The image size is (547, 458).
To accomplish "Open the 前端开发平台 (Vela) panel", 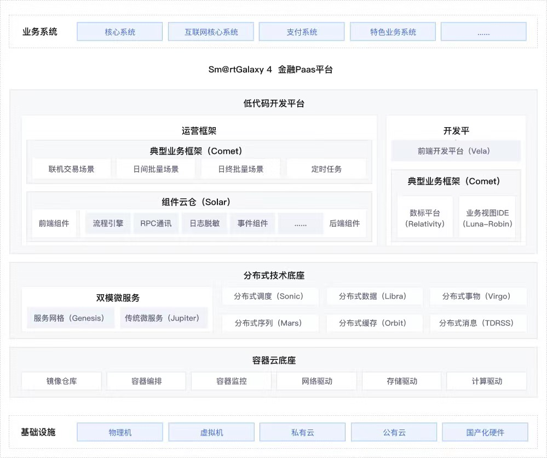I will click(x=456, y=151).
